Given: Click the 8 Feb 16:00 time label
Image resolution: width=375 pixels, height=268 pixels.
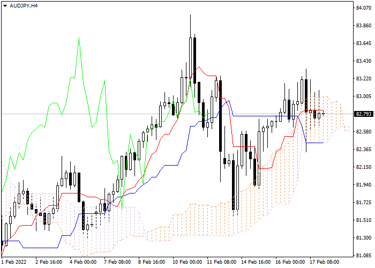Looking at the screenshot, I should [152, 262].
